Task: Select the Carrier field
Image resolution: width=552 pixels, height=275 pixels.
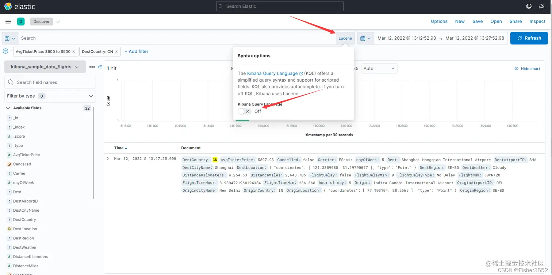Action: coord(19,173)
